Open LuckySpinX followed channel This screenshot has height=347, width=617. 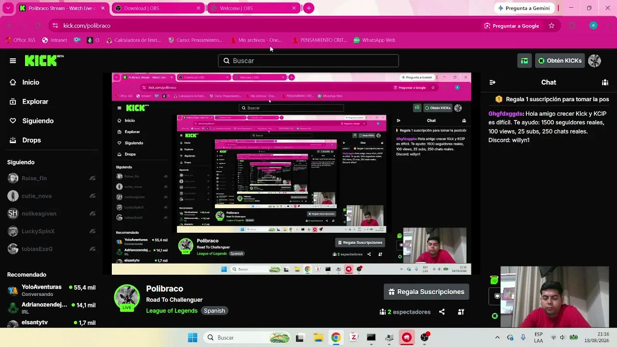click(52, 231)
